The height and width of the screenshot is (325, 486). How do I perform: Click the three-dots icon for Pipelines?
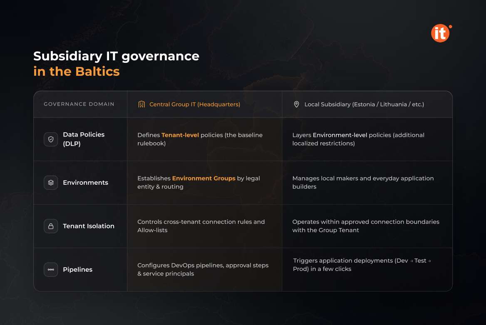point(51,270)
